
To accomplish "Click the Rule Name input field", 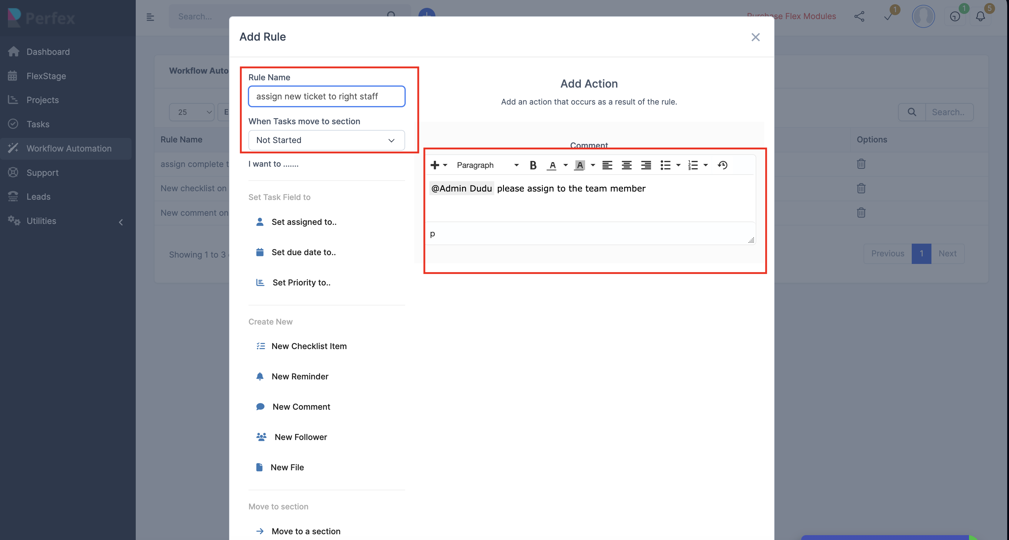I will (x=326, y=96).
